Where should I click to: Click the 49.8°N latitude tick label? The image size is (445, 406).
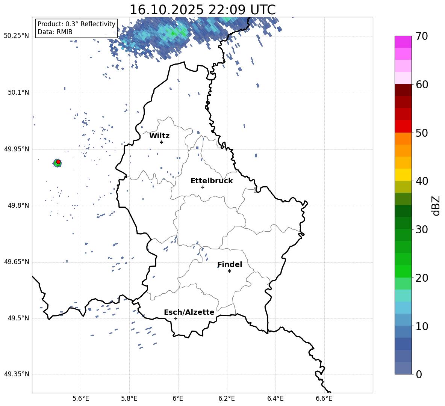(18, 205)
